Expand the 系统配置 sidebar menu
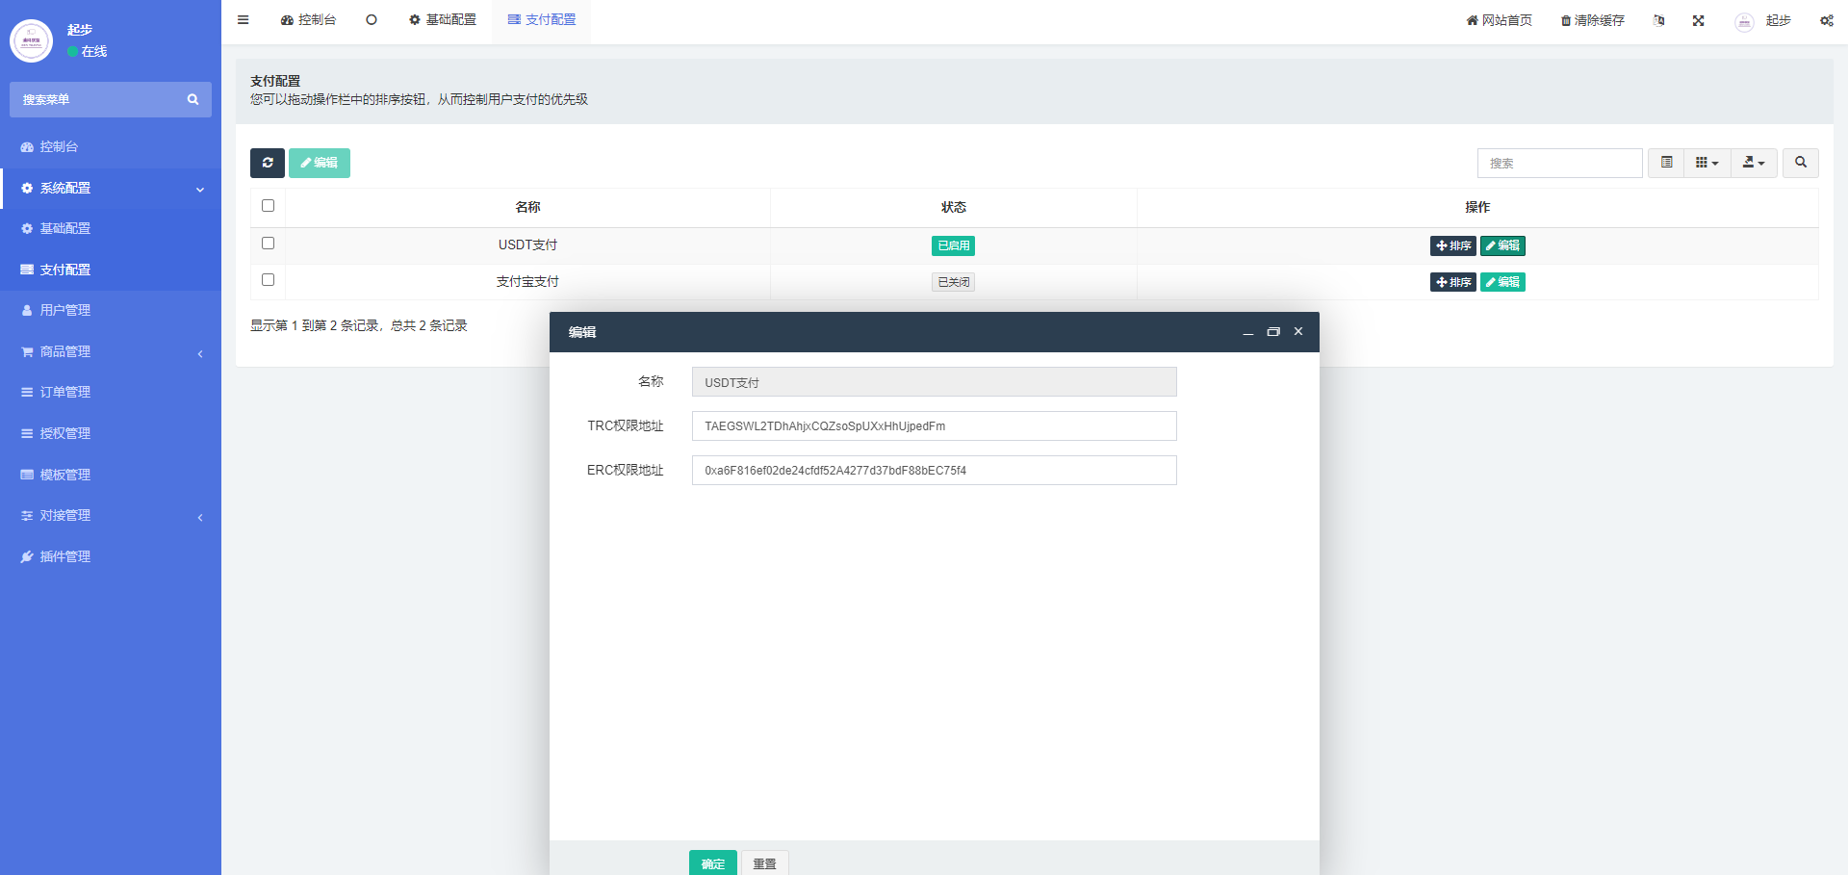Image resolution: width=1848 pixels, height=875 pixels. point(111,189)
